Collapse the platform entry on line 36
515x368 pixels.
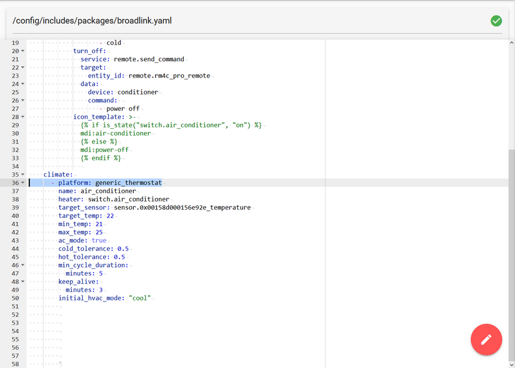[x=23, y=183]
